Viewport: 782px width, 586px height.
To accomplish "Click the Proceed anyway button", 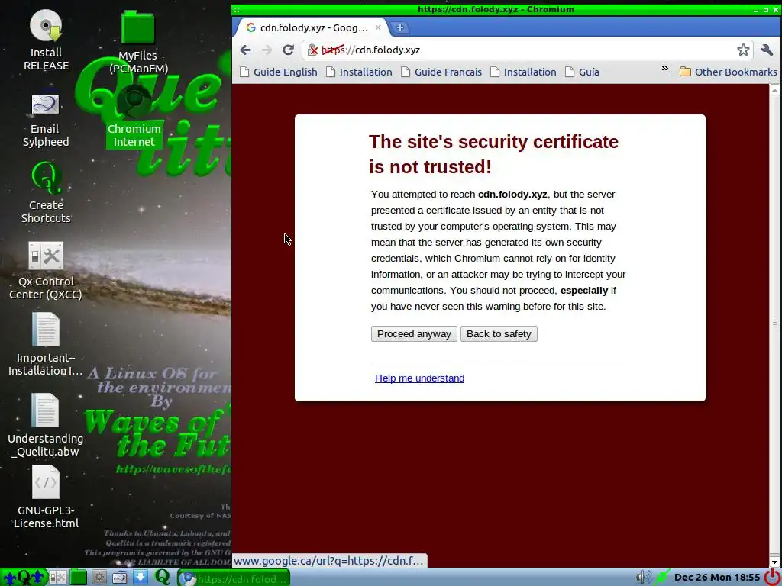I will [x=414, y=334].
